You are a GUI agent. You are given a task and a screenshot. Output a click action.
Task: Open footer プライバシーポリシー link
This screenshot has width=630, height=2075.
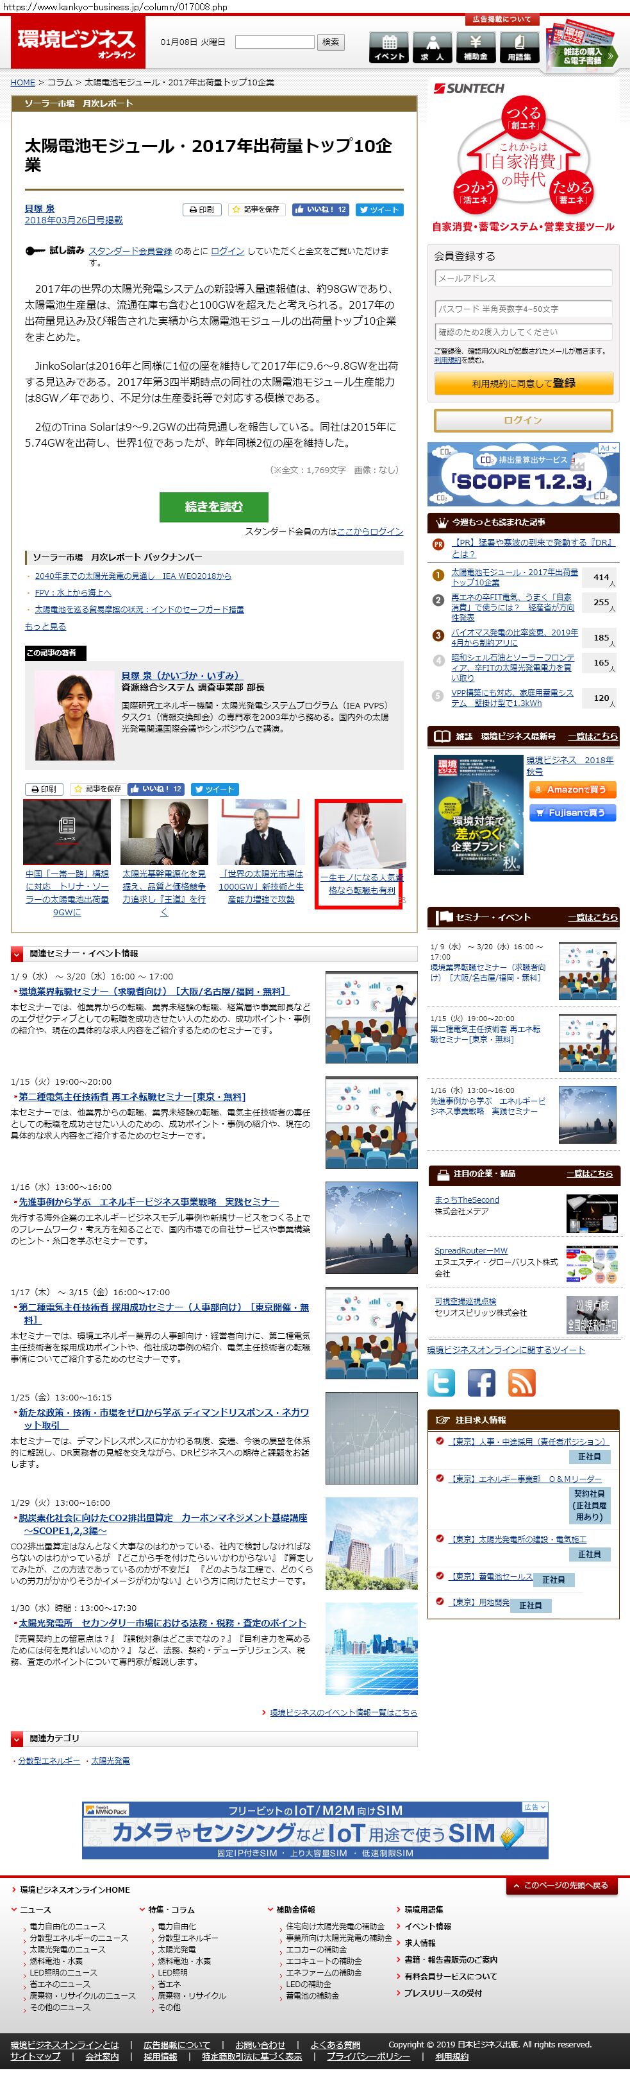tap(368, 2056)
